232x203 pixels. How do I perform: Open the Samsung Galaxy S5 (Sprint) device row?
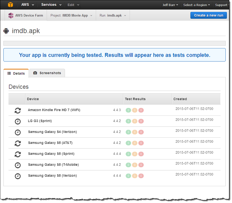point(51,154)
